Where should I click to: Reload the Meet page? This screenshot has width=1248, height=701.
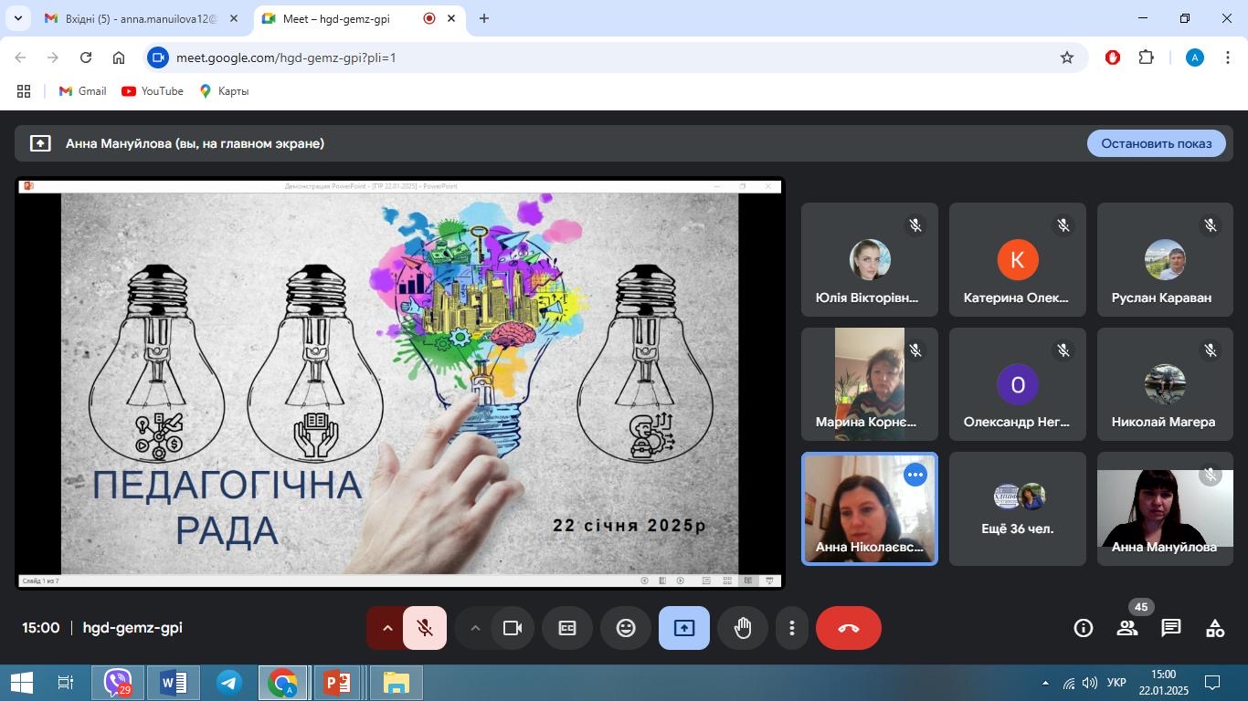point(86,58)
